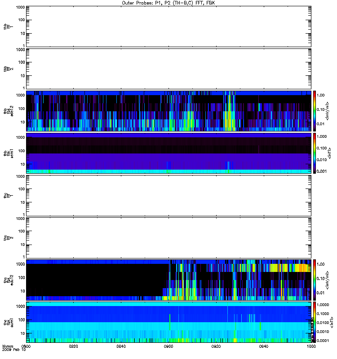The height and width of the screenshot is (359, 337).
Task: Click the '100' tick of thc scm1 panel
Action: tap(22, 320)
